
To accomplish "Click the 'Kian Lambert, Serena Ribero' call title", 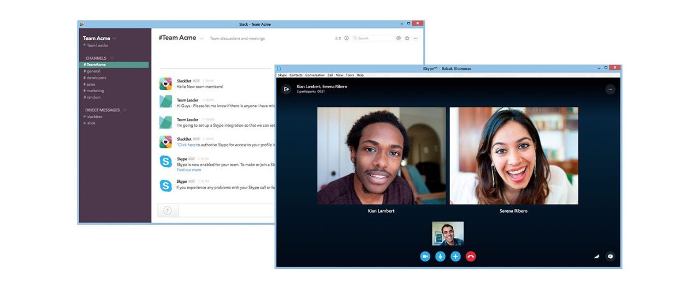I will pyautogui.click(x=322, y=86).
